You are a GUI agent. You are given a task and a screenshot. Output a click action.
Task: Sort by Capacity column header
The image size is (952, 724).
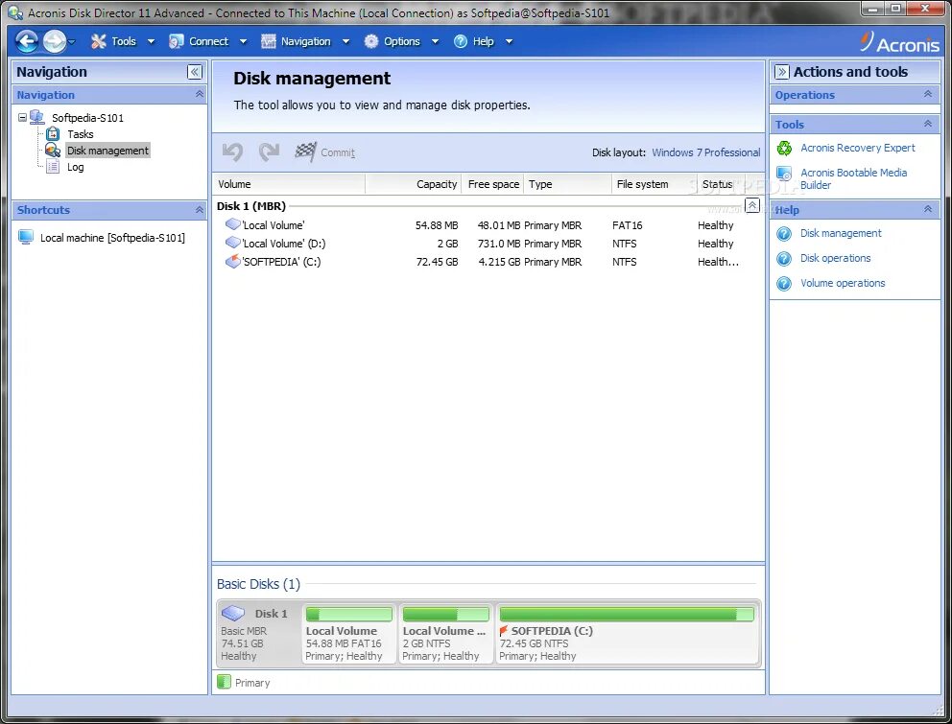[x=414, y=184]
